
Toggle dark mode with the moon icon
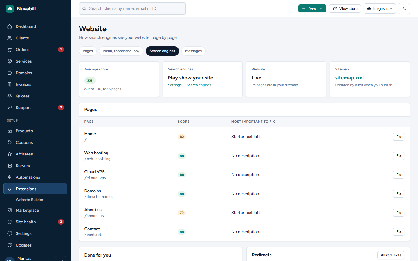[404, 9]
